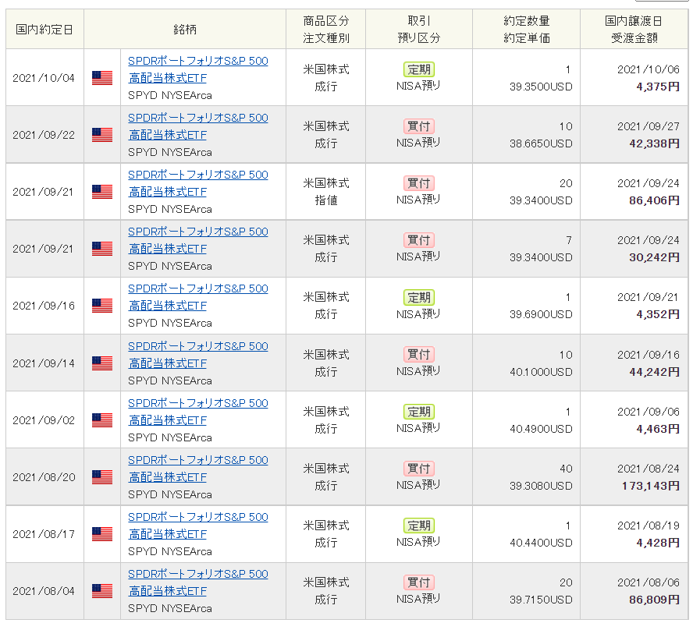Select the 30,242円 settlement amount
693x623 pixels.
tap(654, 258)
